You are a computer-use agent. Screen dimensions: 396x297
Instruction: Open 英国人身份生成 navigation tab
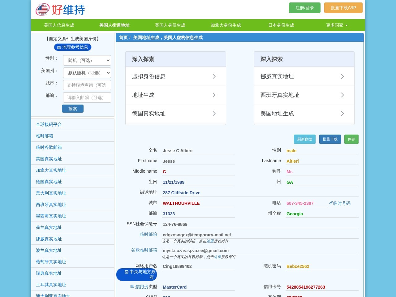point(170,25)
